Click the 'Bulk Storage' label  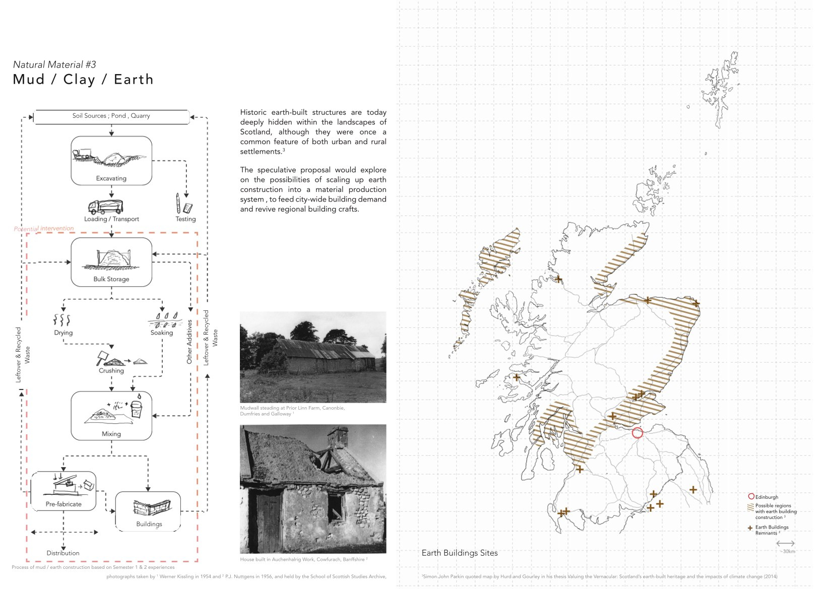click(111, 279)
